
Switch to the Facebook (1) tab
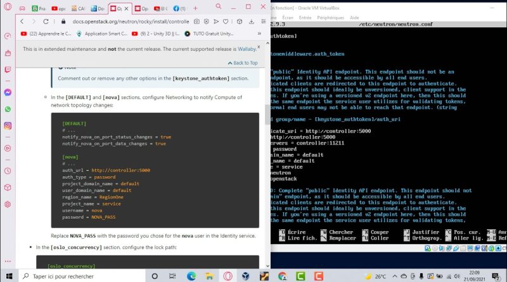[x=179, y=9]
